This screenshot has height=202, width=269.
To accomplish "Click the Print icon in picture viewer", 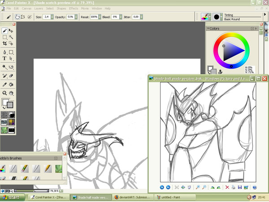I will 234,187.
